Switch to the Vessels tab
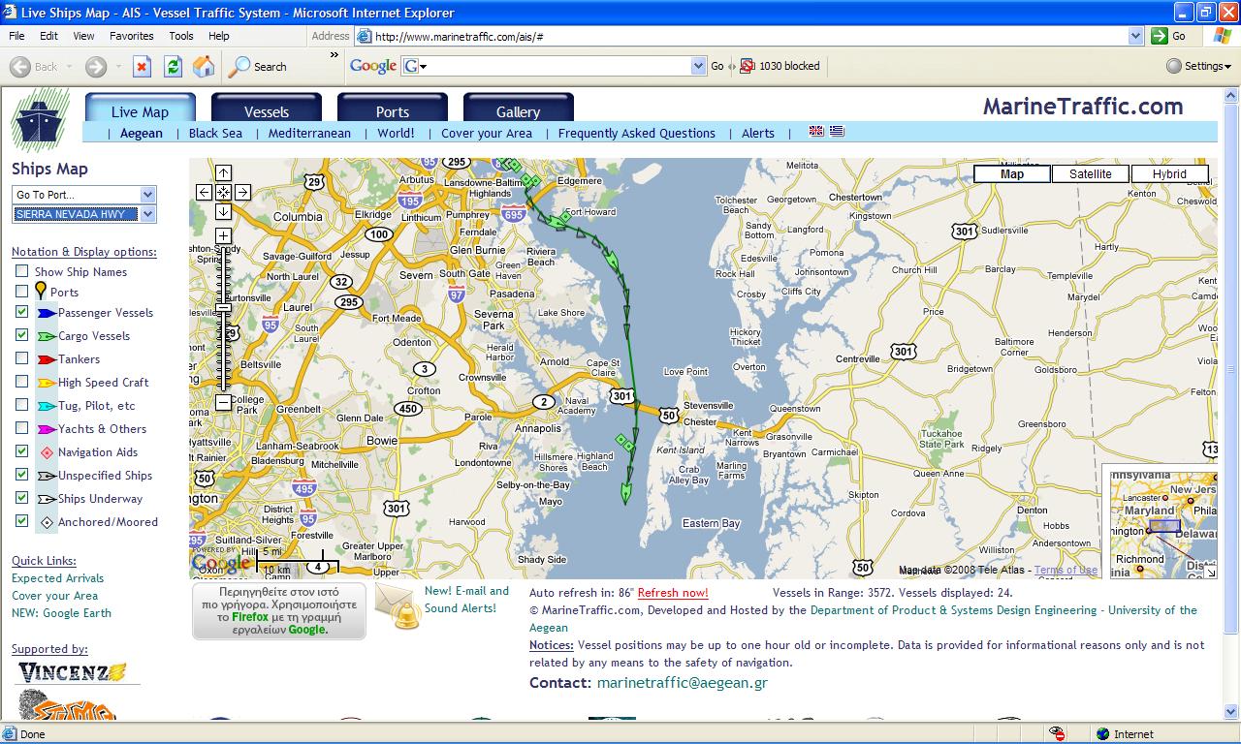 (x=267, y=108)
